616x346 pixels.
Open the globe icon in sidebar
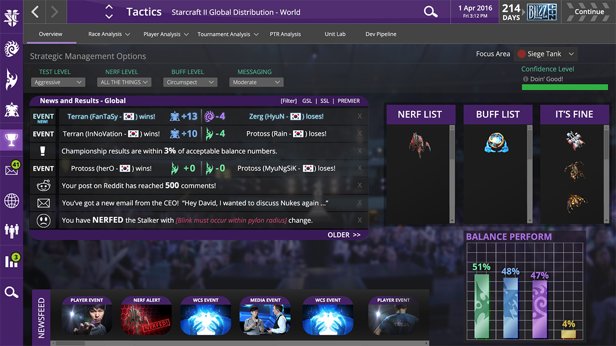point(11,200)
